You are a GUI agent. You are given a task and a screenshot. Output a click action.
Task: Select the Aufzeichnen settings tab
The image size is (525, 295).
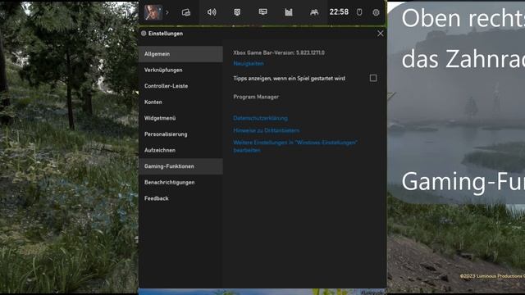pyautogui.click(x=180, y=150)
